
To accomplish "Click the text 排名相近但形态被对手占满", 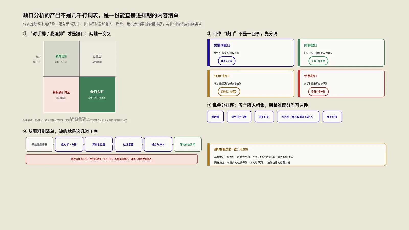I will 228,84.
